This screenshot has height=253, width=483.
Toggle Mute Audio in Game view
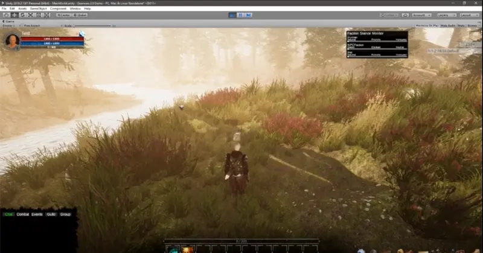448,25
